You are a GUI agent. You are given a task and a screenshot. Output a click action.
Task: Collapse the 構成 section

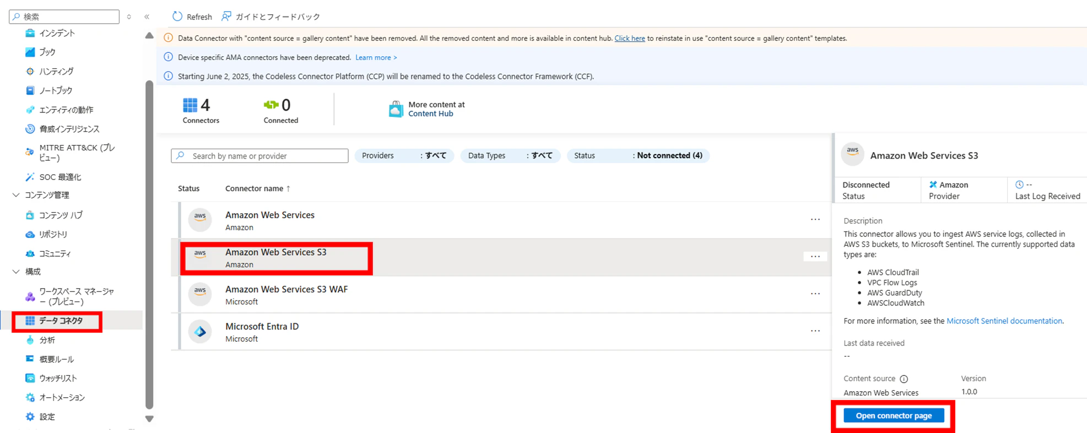point(16,272)
